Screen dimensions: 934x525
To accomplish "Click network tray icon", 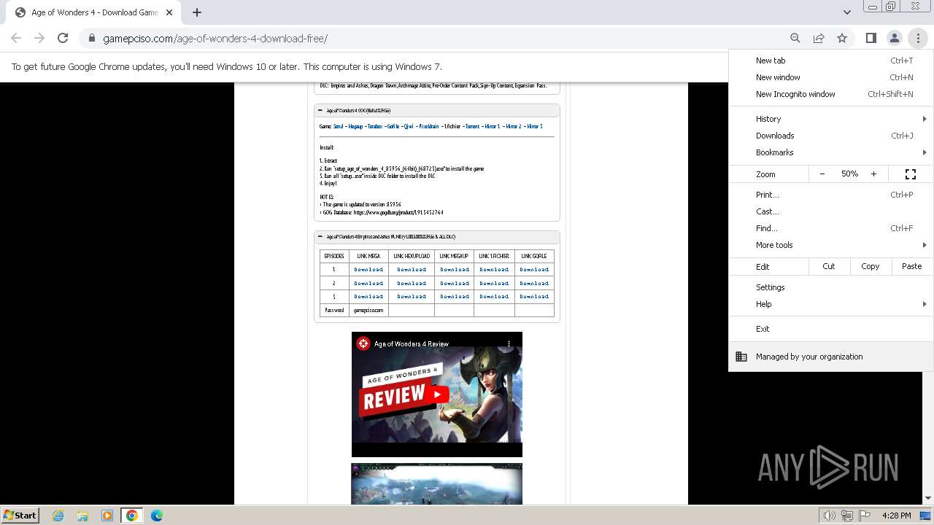I will (x=848, y=516).
